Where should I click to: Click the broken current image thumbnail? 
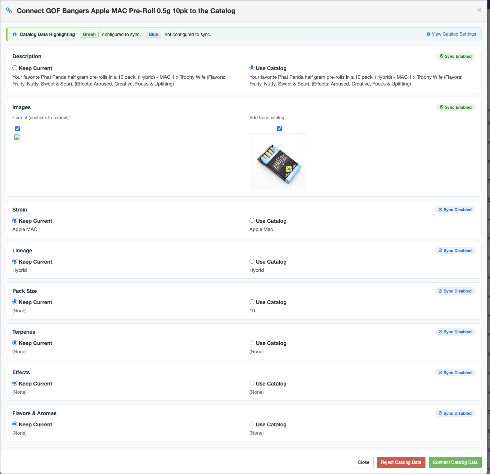coord(17,137)
